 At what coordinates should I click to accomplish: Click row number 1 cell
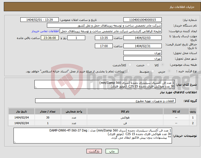(x=193, y=117)
